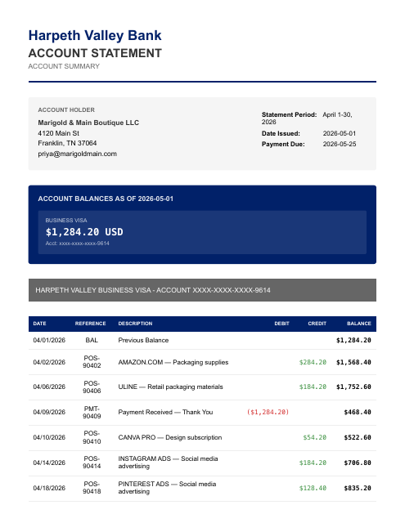405x523 pixels.
Task: Click reference POS-90418
Action: [x=92, y=488]
